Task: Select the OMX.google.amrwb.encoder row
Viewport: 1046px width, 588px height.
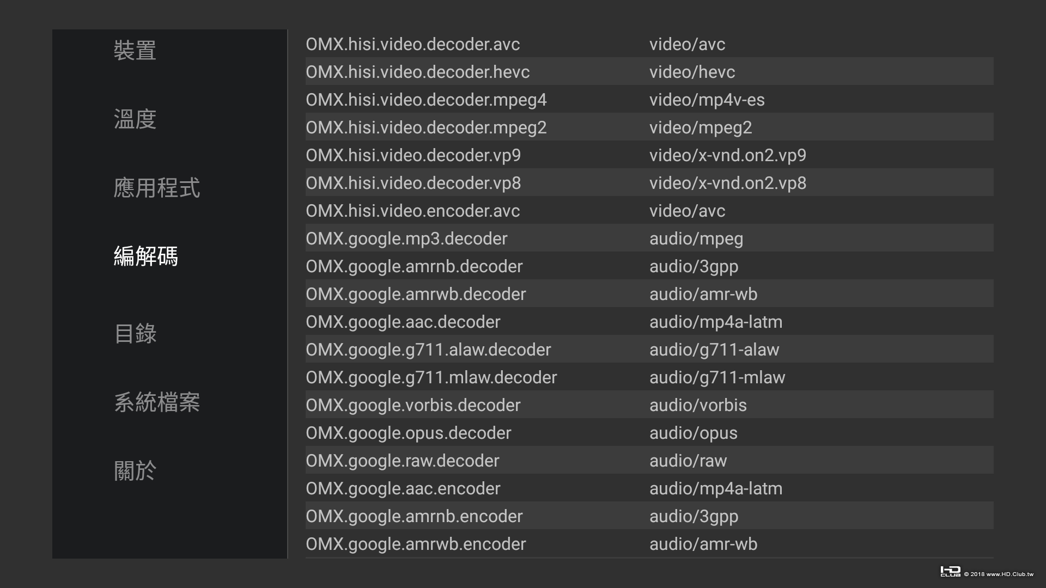Action: [416, 544]
